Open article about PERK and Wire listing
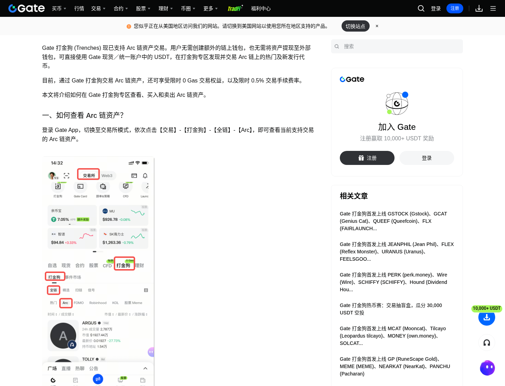 pos(397,282)
